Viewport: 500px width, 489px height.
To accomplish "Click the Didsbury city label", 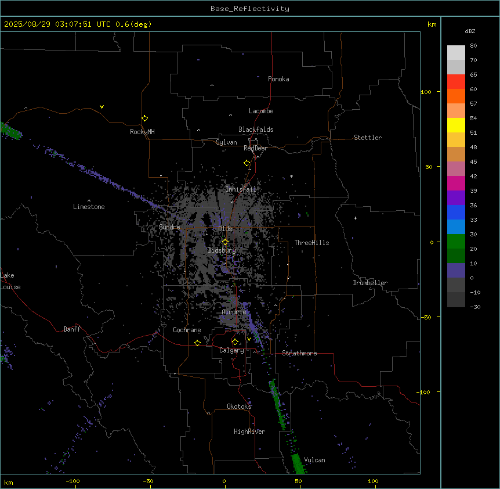I will click(222, 250).
